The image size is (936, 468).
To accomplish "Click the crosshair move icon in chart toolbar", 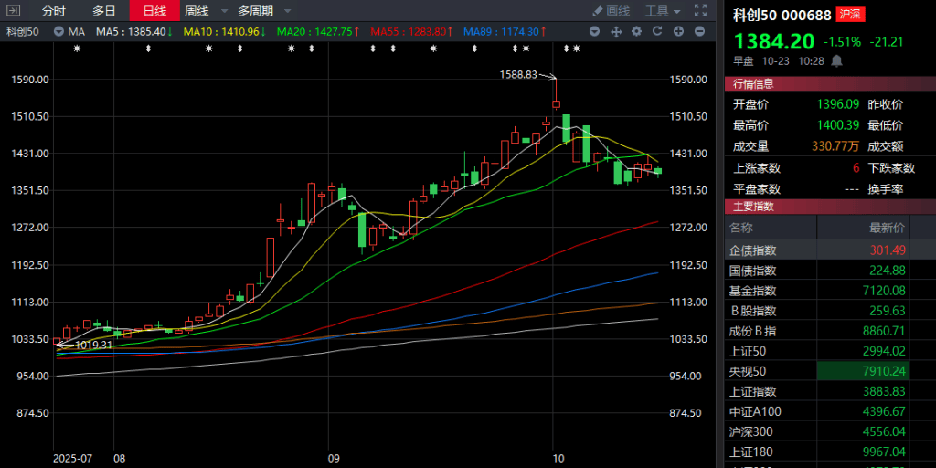I will pos(615,31).
